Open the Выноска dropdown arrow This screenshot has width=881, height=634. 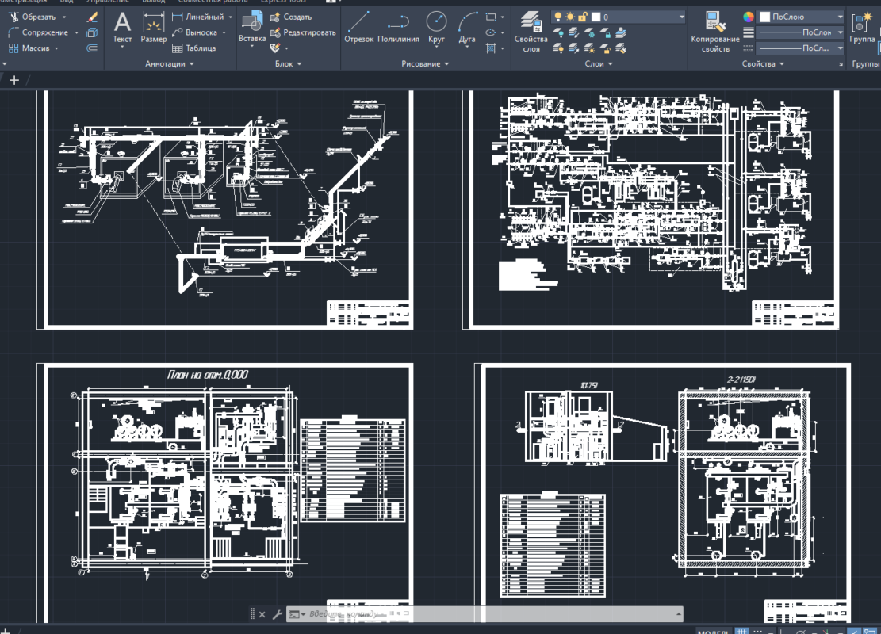(224, 33)
